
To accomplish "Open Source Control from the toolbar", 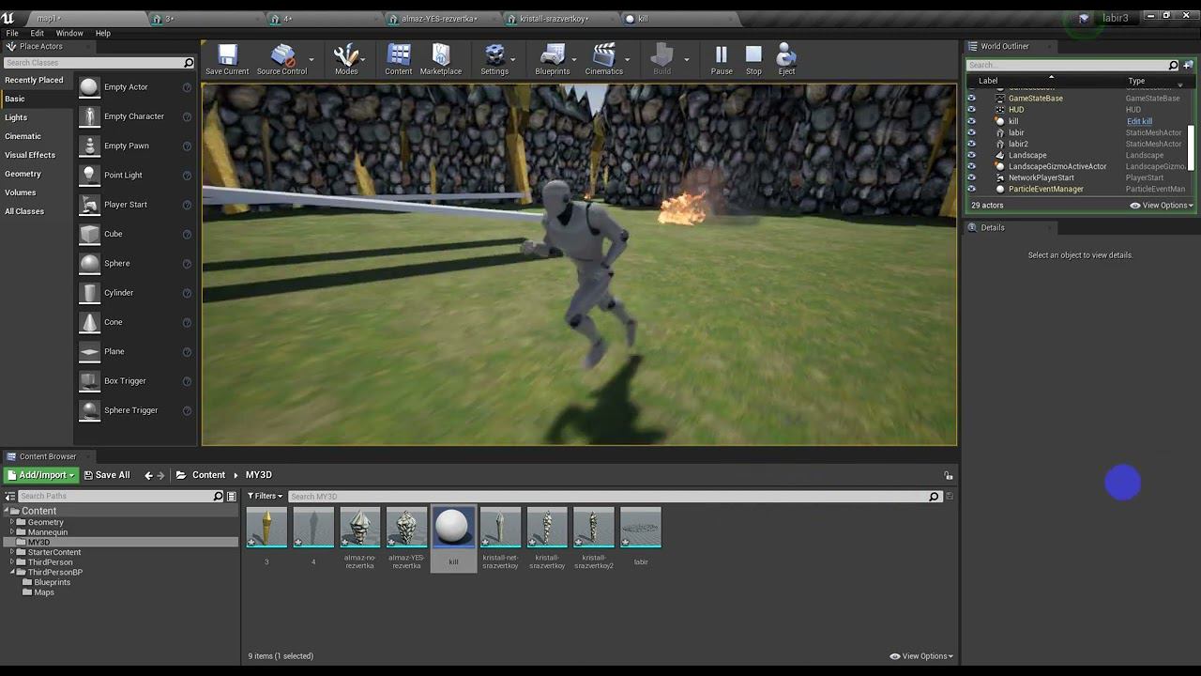I will tap(281, 59).
